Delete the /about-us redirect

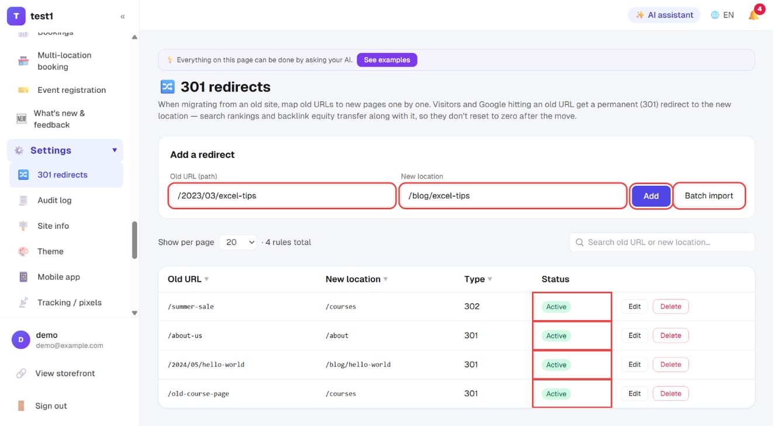click(x=671, y=335)
